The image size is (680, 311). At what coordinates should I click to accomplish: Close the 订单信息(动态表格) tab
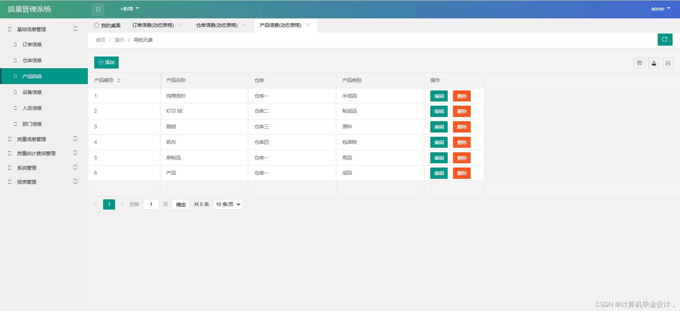181,25
